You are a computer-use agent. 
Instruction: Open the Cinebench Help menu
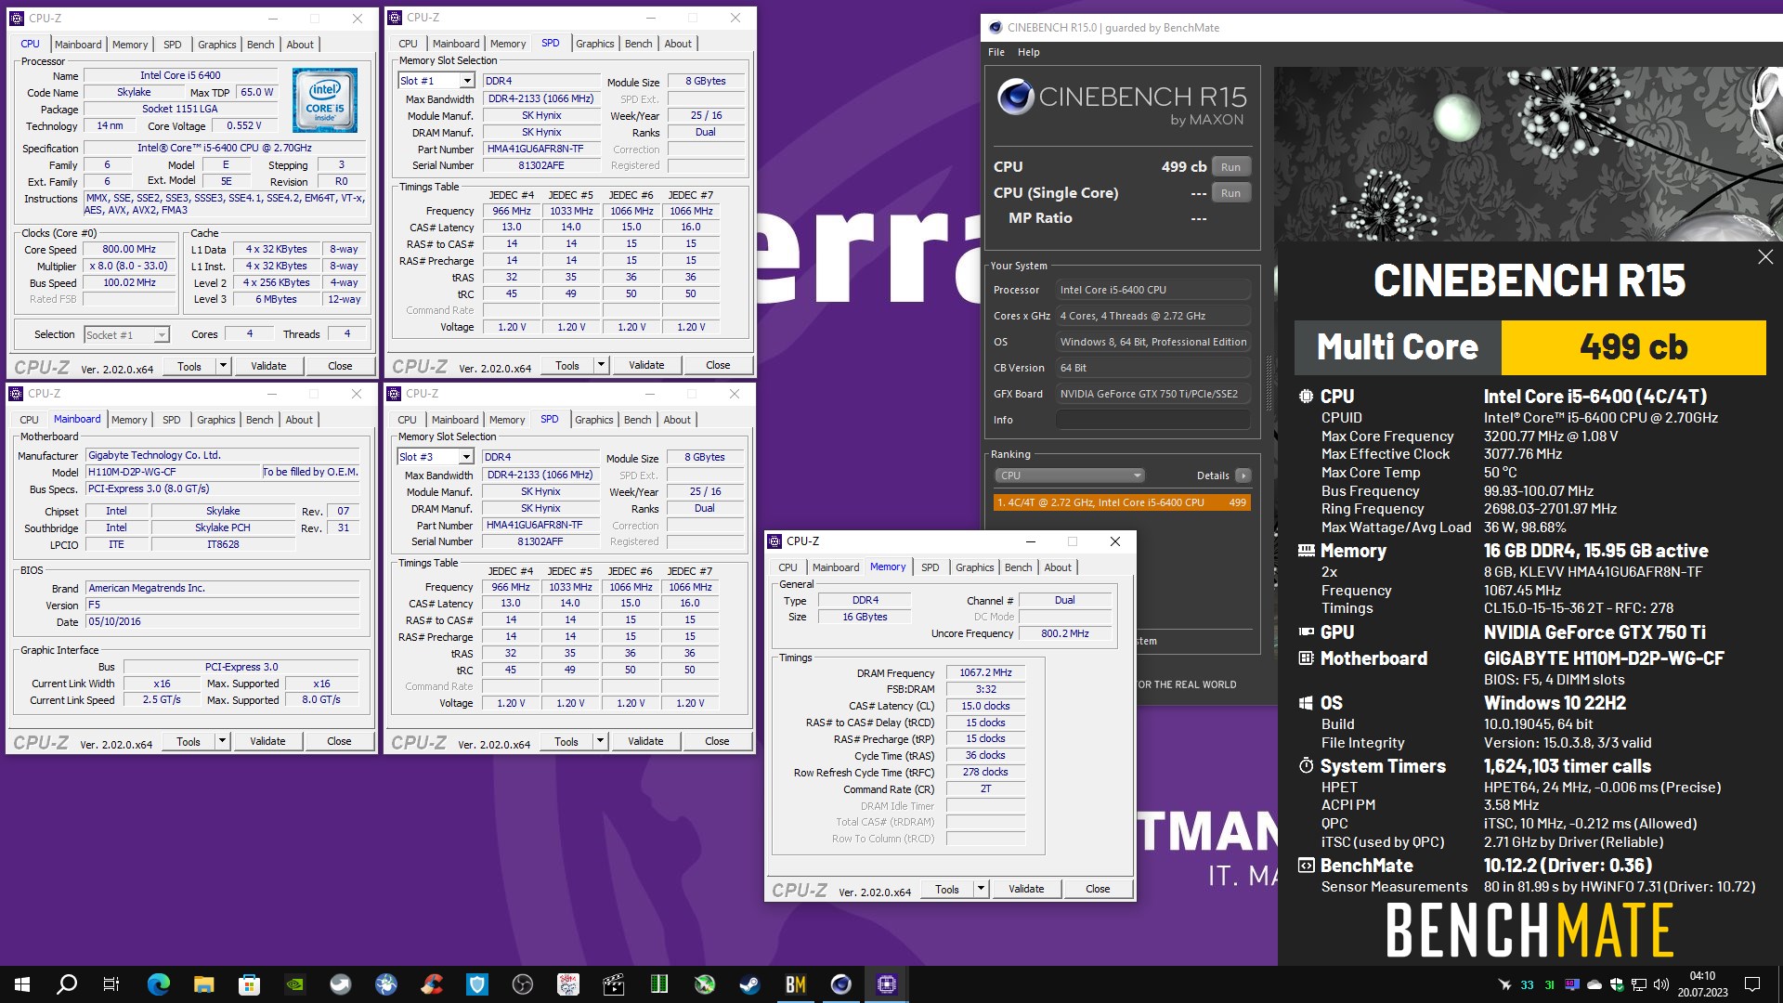point(1028,52)
